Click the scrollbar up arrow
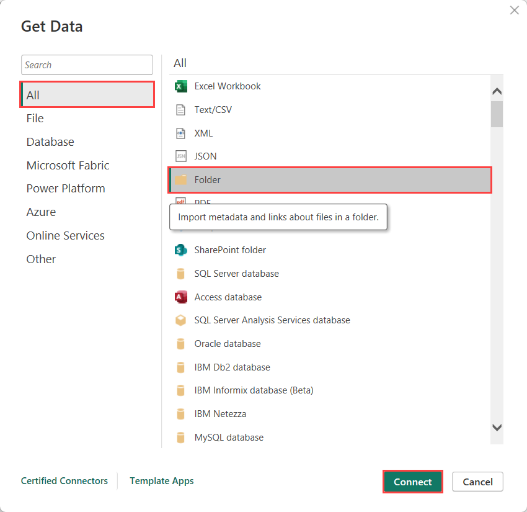Screen dimensions: 527x512 click(497, 91)
